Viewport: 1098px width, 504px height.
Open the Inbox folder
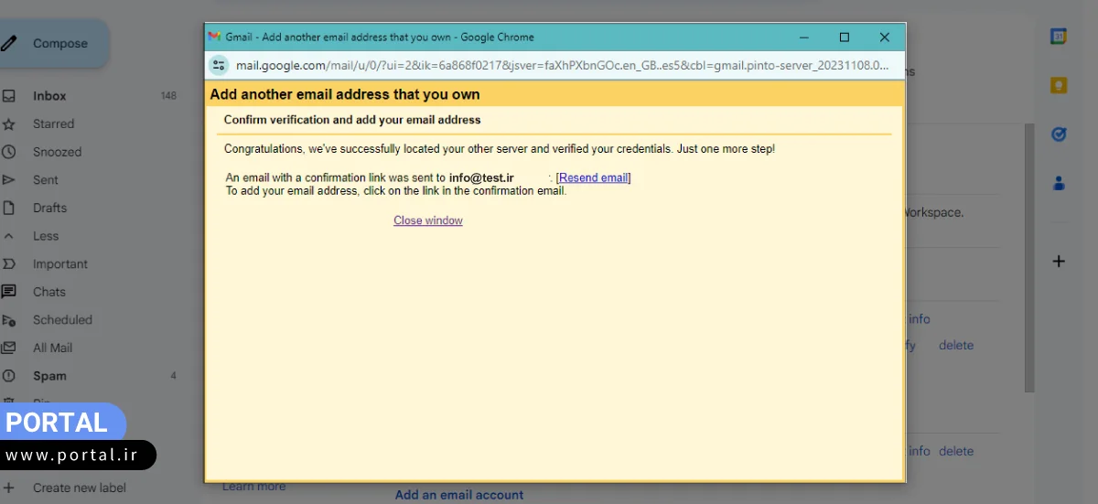(49, 96)
